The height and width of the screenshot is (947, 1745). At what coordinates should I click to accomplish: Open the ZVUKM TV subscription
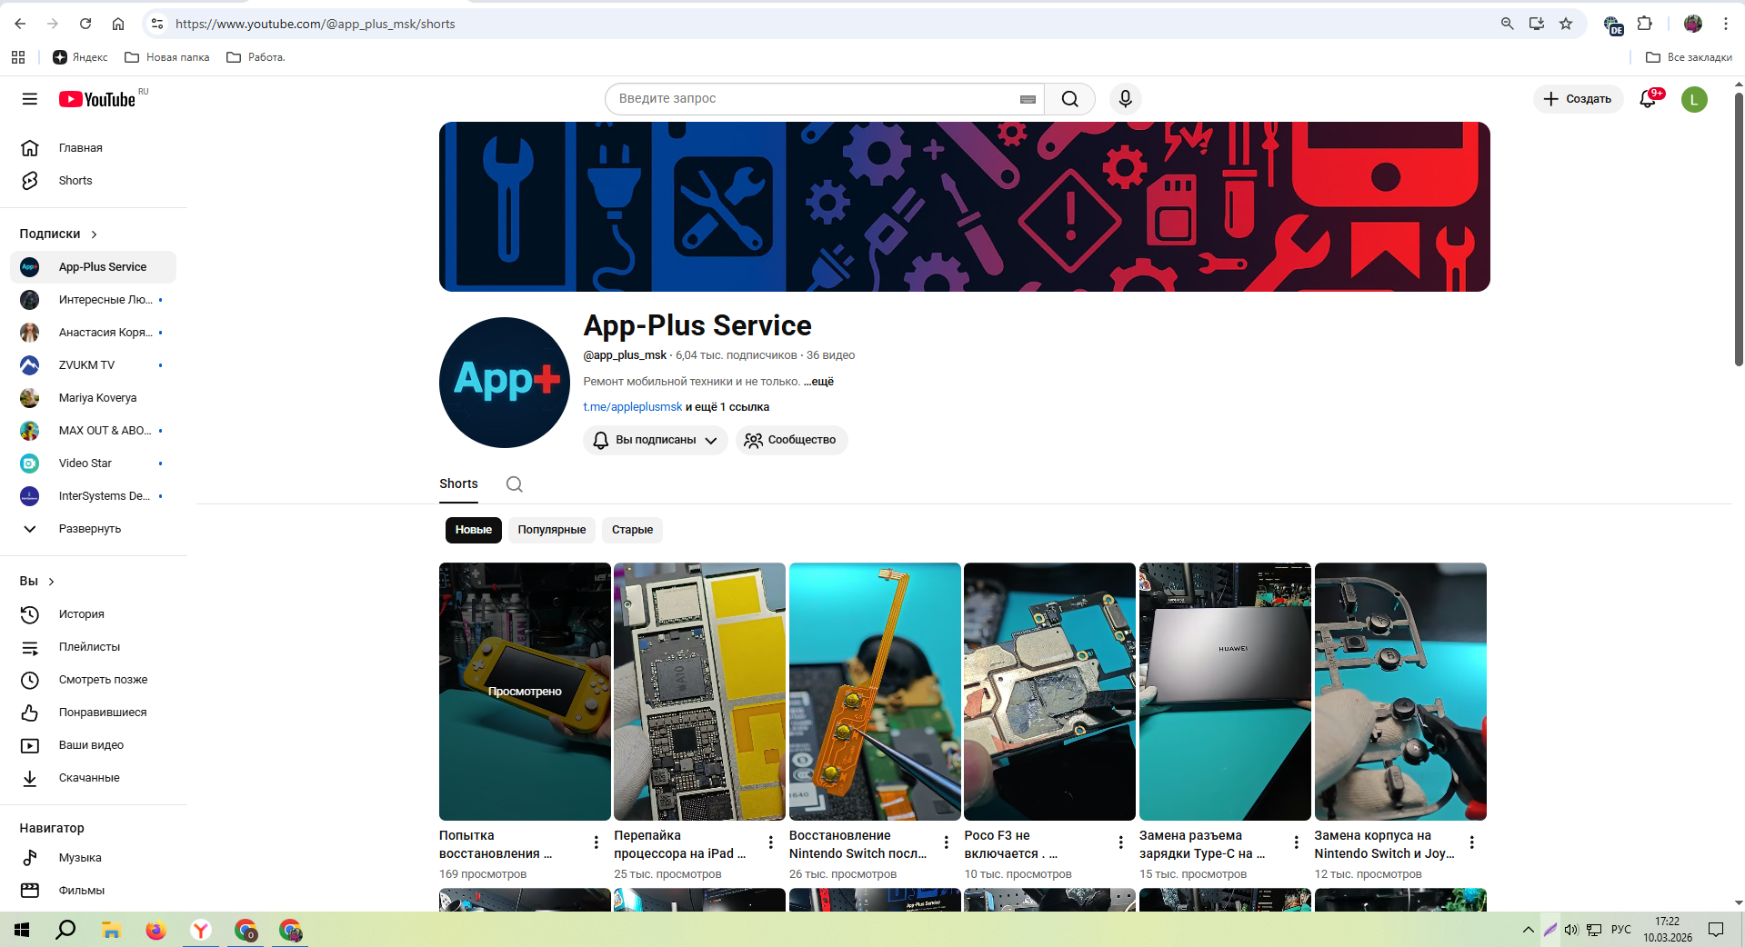(94, 365)
